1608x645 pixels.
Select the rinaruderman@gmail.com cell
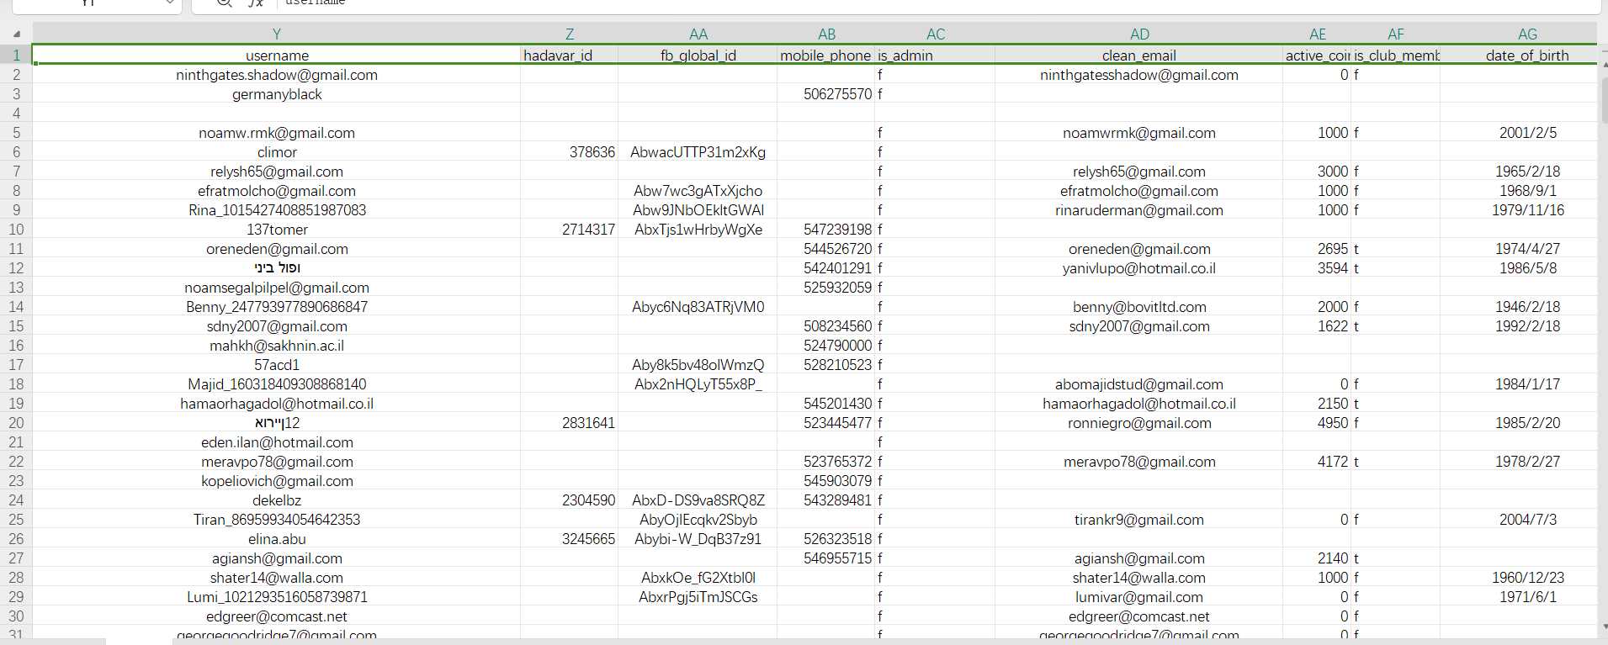point(1139,210)
